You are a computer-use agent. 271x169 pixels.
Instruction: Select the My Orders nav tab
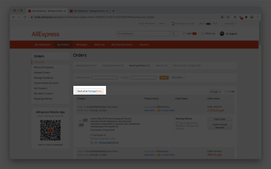point(63,45)
